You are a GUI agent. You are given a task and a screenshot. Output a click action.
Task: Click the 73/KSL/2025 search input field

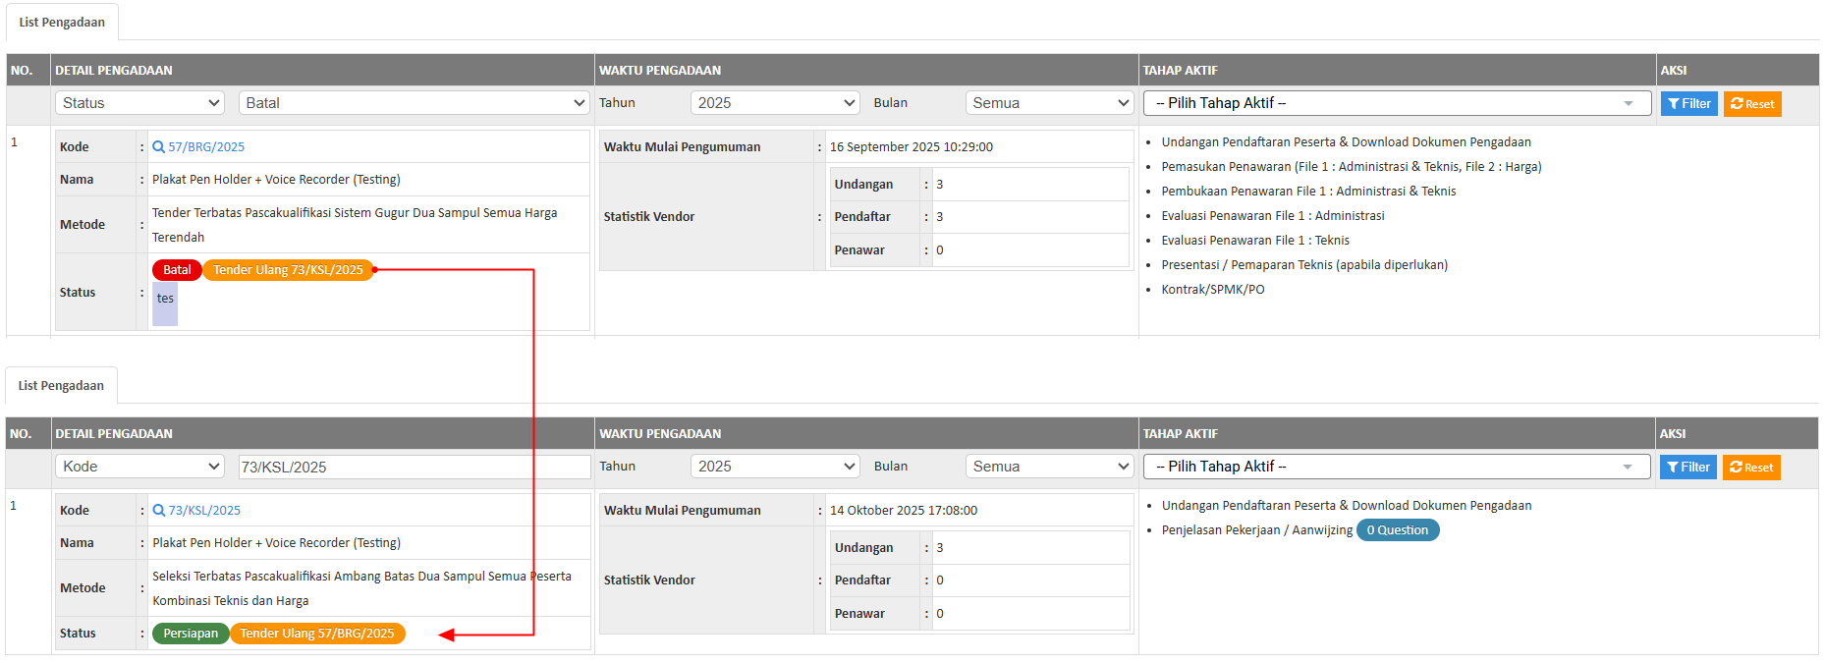coord(414,468)
